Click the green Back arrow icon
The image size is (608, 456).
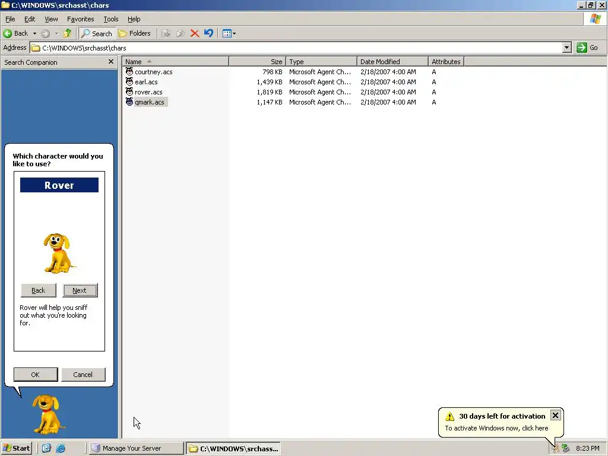pos(7,33)
